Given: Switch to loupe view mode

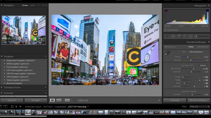Looking at the screenshot, I should (52, 100).
